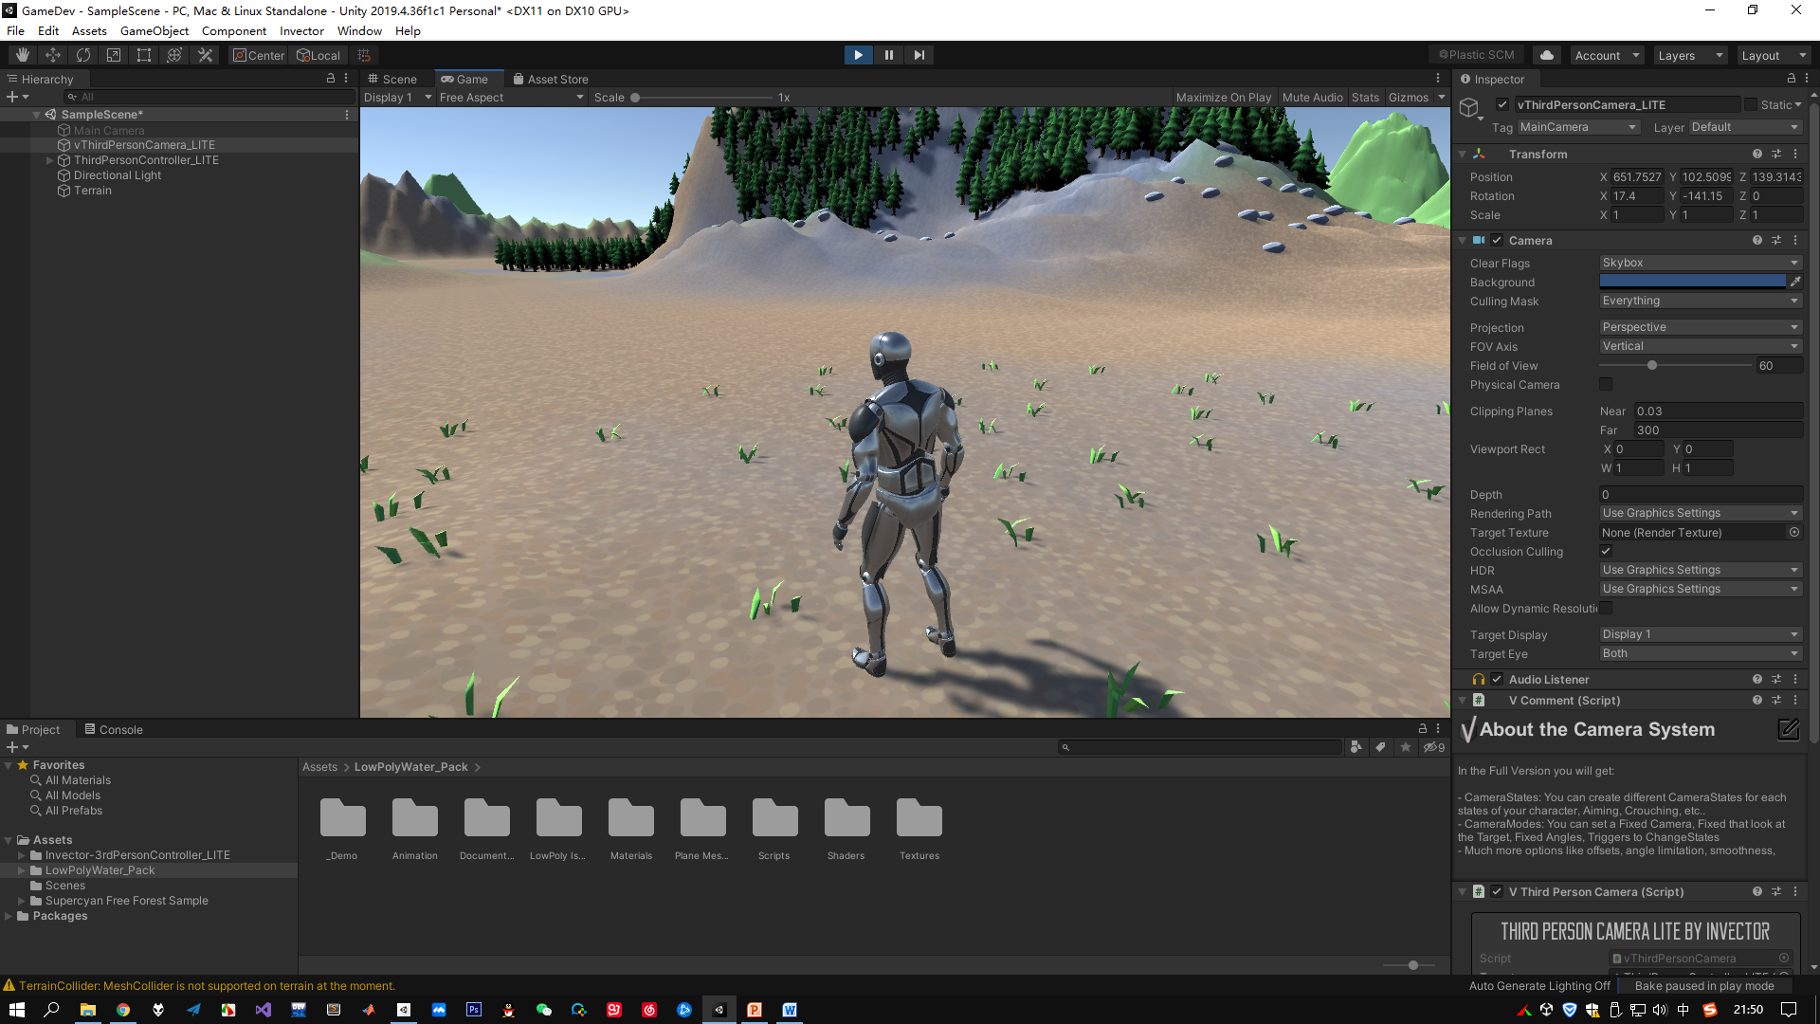Viewport: 1820px width, 1024px height.
Task: Select the combined Transform tool
Action: pos(174,55)
